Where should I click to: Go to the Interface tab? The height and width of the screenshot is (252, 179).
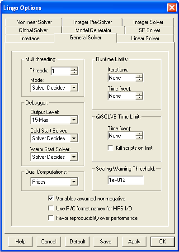click(x=30, y=38)
